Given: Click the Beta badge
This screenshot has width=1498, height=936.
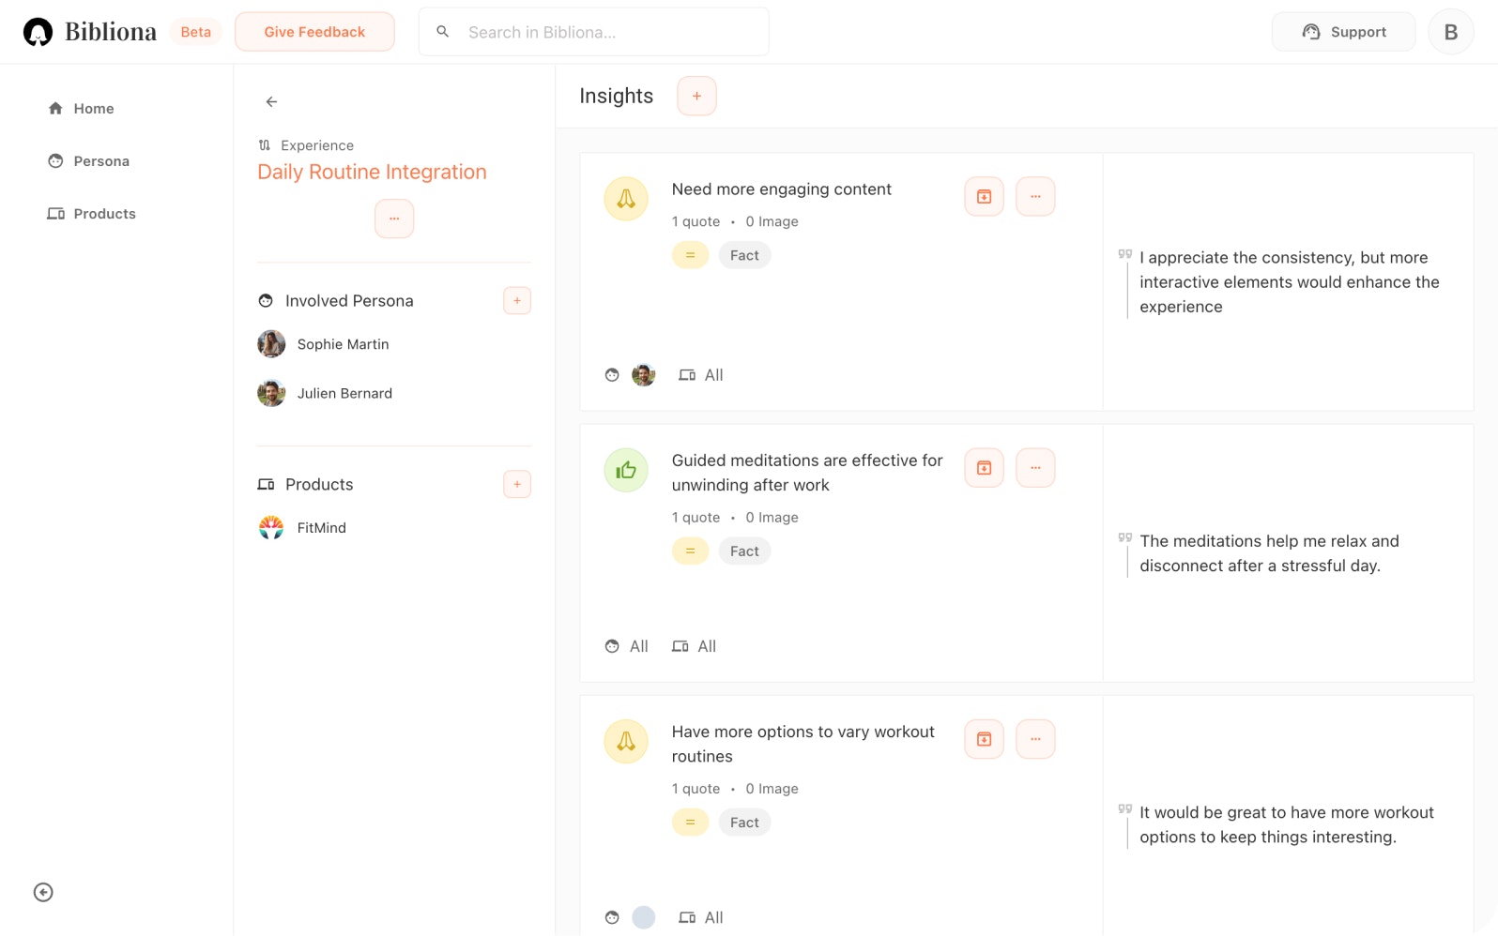Looking at the screenshot, I should [x=195, y=32].
